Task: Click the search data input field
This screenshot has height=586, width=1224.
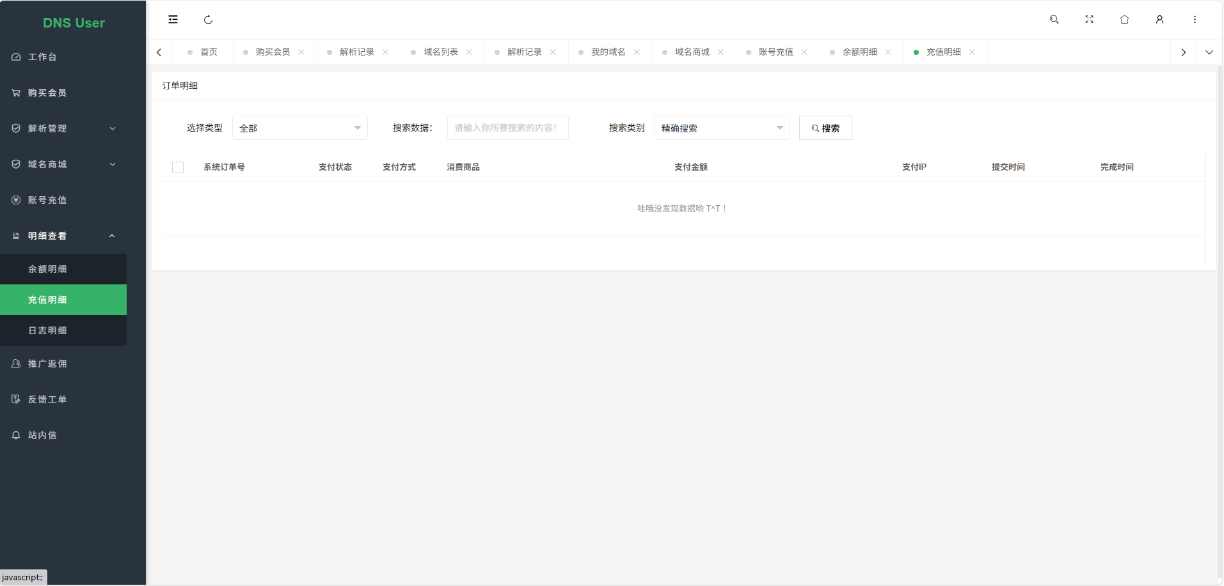Action: pyautogui.click(x=507, y=128)
